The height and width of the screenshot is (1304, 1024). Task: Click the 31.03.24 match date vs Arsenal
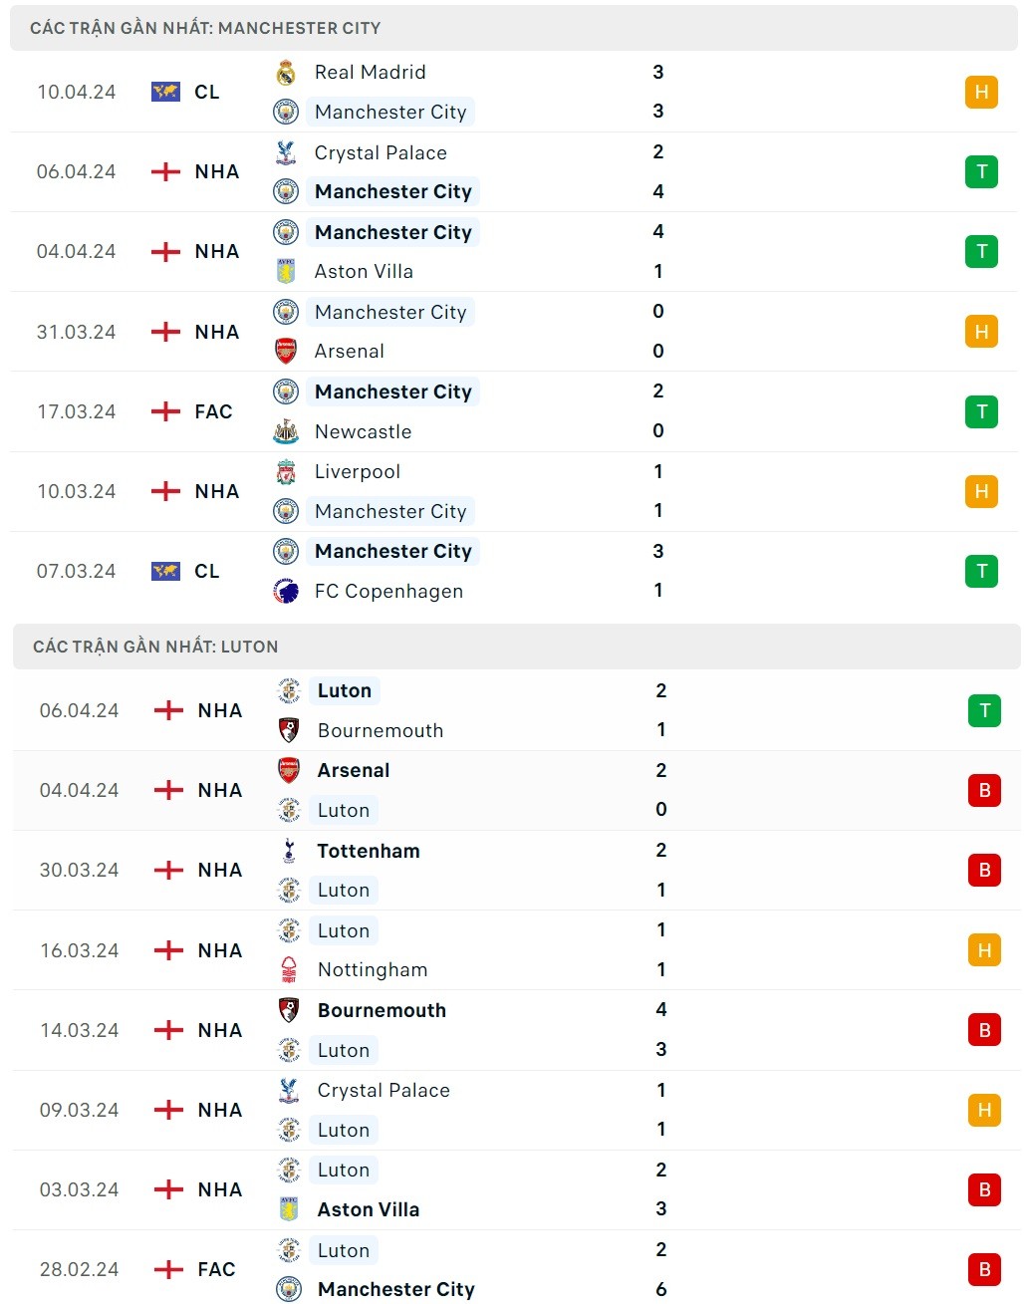[77, 332]
